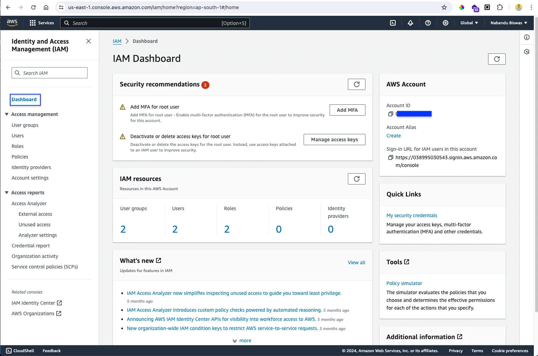
Task: Open the Nabendu Biswas account dropdown
Action: pos(509,23)
